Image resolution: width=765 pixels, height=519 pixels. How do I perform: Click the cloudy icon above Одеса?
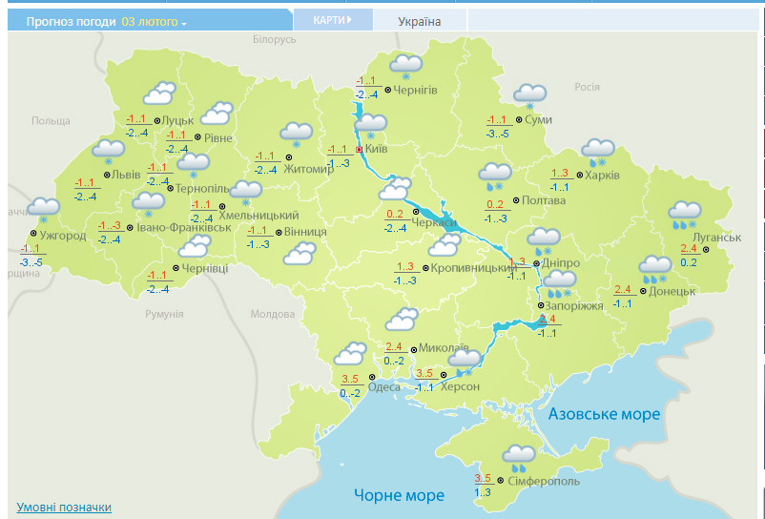(350, 354)
